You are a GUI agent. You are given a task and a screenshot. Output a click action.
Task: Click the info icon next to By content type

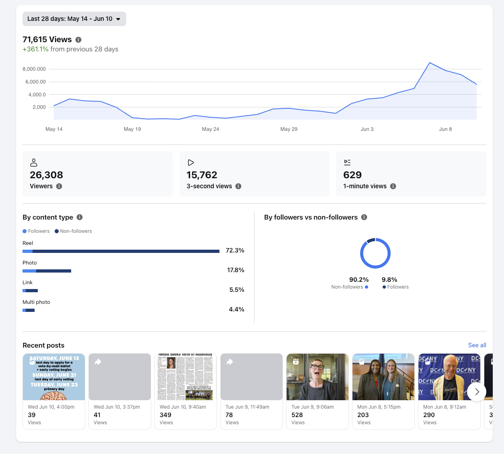(80, 217)
